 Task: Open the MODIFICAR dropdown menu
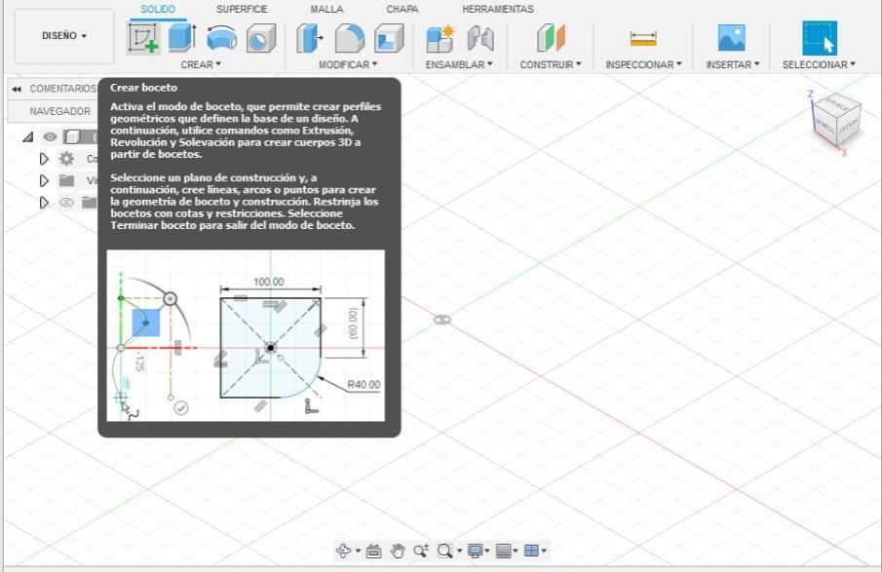[348, 64]
